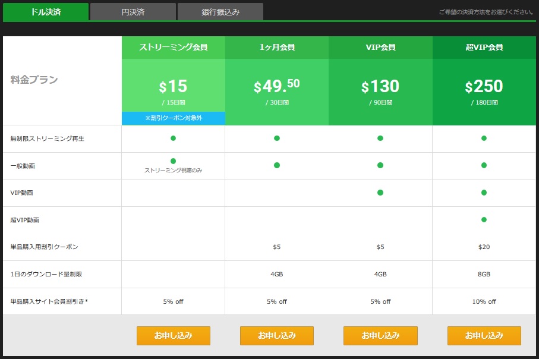Select the $49.50 price block

coord(276,88)
